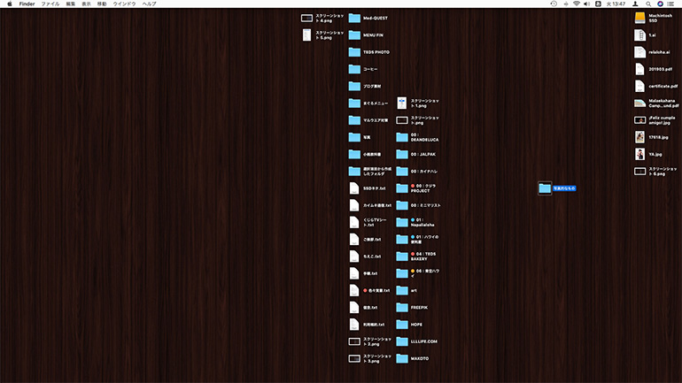Screen dimensions: 682x383
Task: Open the ファイル menu in menu bar
Action: (x=50, y=4)
